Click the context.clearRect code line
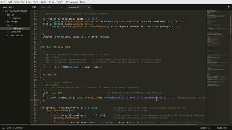 [x=76, y=37]
